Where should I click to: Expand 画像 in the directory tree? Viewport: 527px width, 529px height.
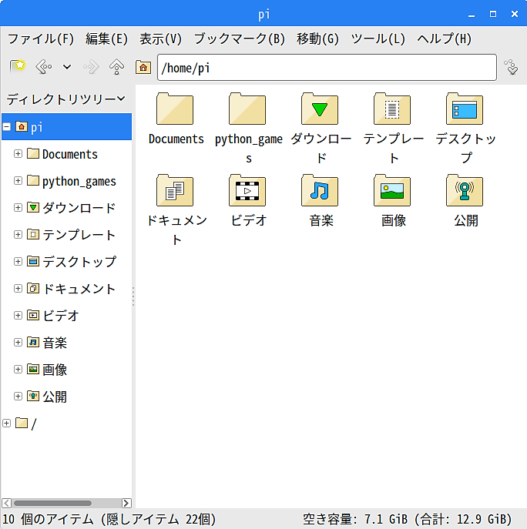18,370
